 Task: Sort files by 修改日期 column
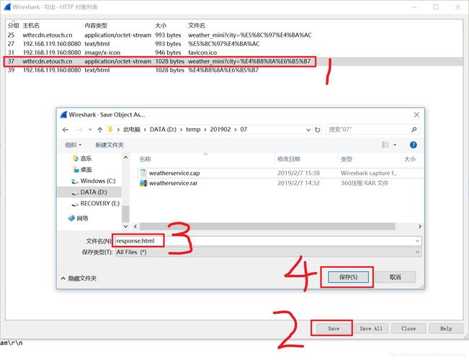click(289, 159)
